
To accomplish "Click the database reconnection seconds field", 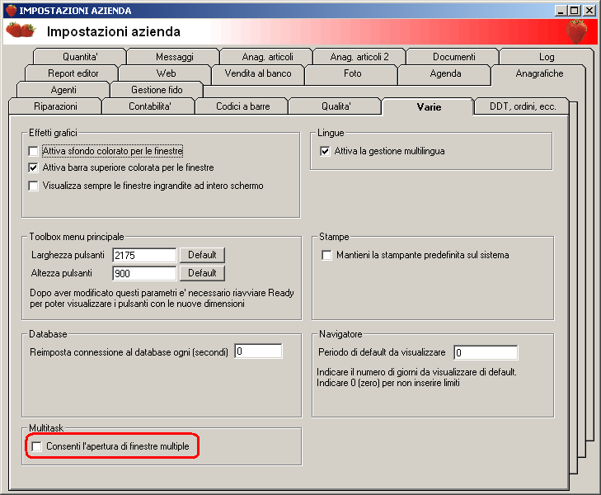I will [x=258, y=351].
